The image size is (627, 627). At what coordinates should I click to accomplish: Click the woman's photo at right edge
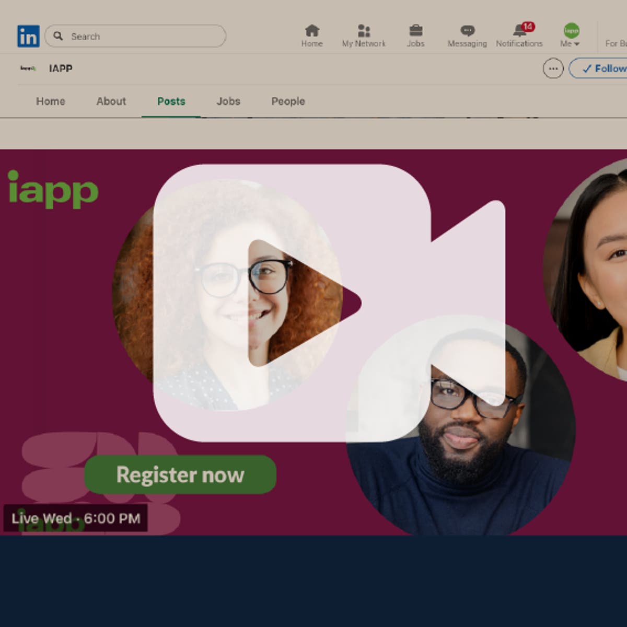click(x=585, y=269)
